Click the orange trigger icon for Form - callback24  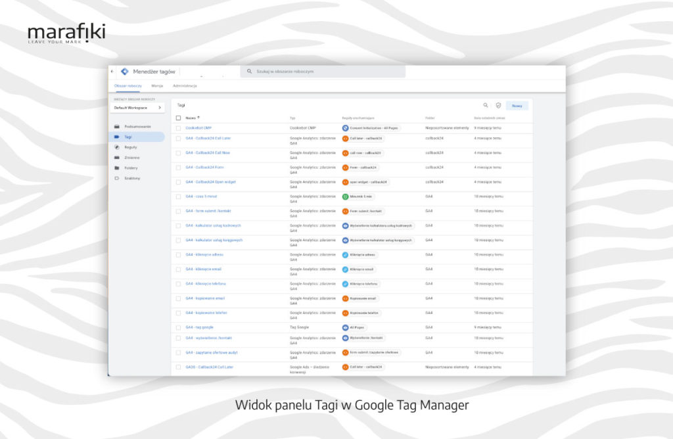(x=345, y=168)
